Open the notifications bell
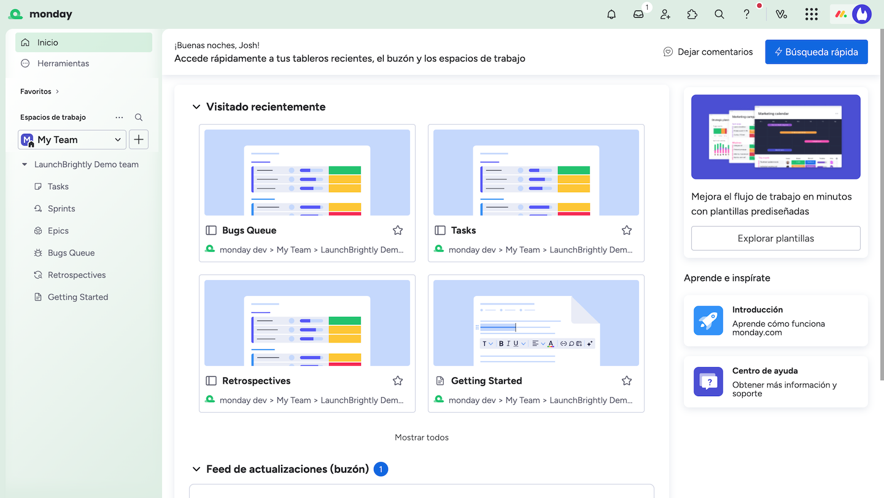 click(x=611, y=14)
